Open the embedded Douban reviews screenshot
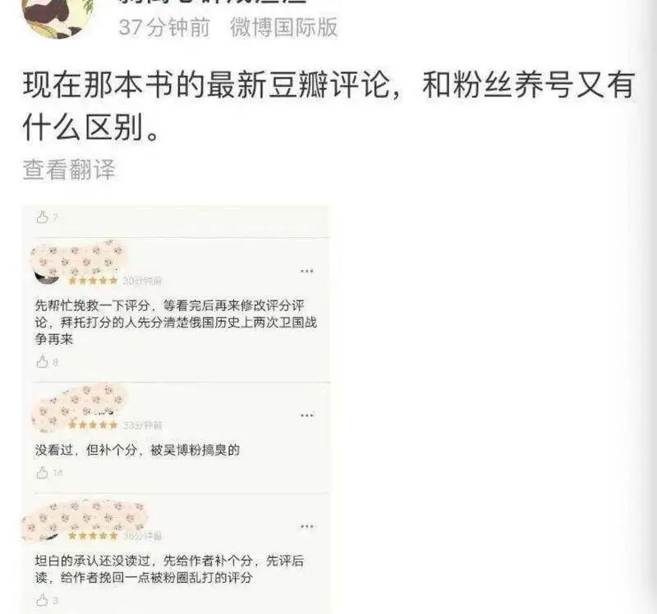657x614 pixels. point(176,410)
